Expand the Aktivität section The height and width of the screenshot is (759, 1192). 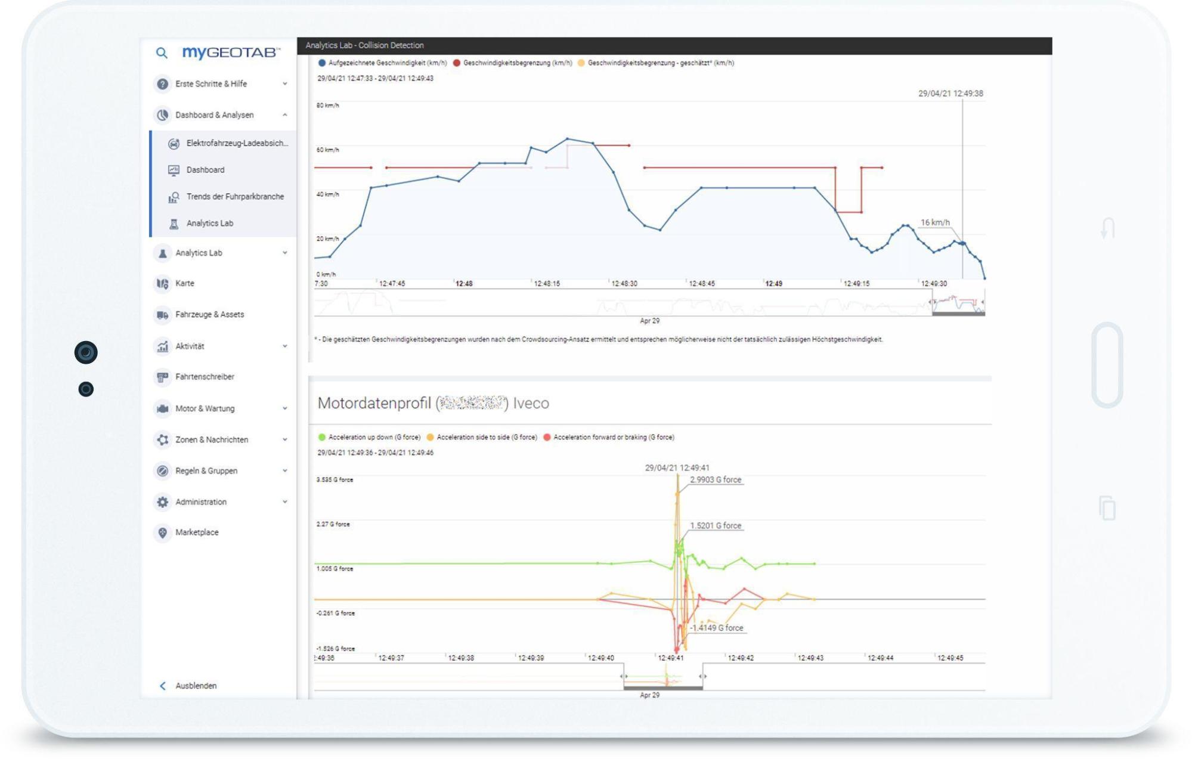[162, 346]
